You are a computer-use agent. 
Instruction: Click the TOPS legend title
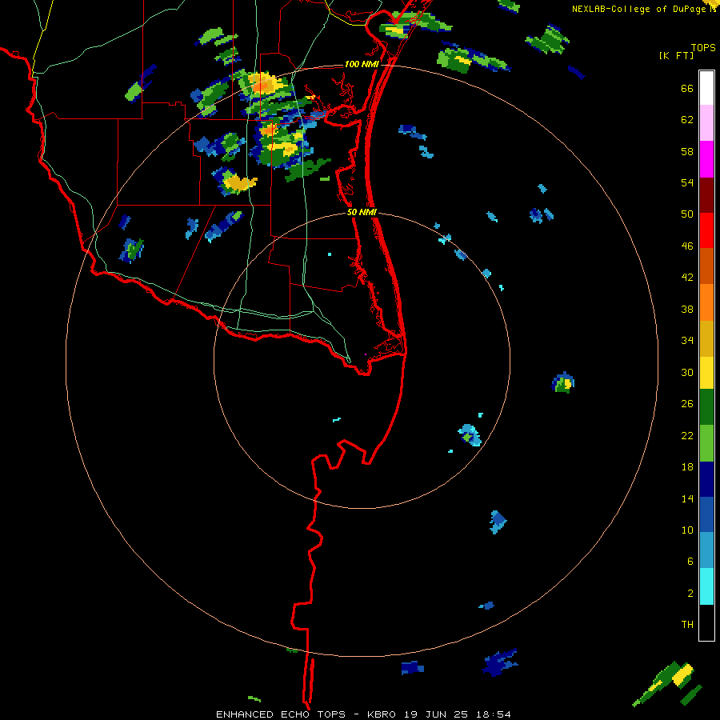703,48
